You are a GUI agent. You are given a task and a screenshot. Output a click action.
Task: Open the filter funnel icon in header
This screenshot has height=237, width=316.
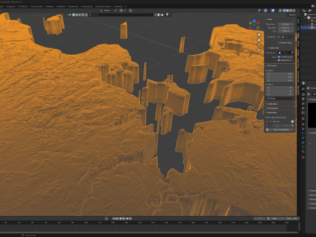pyautogui.click(x=167, y=14)
